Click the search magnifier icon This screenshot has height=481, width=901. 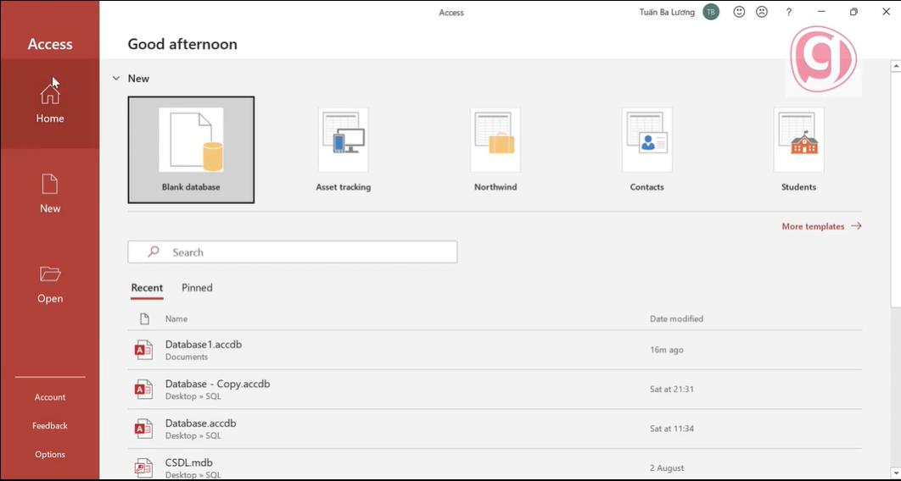[x=154, y=252]
